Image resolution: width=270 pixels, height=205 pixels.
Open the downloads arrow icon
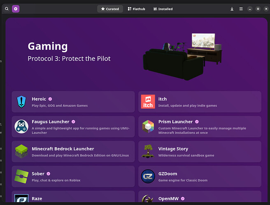(x=232, y=9)
